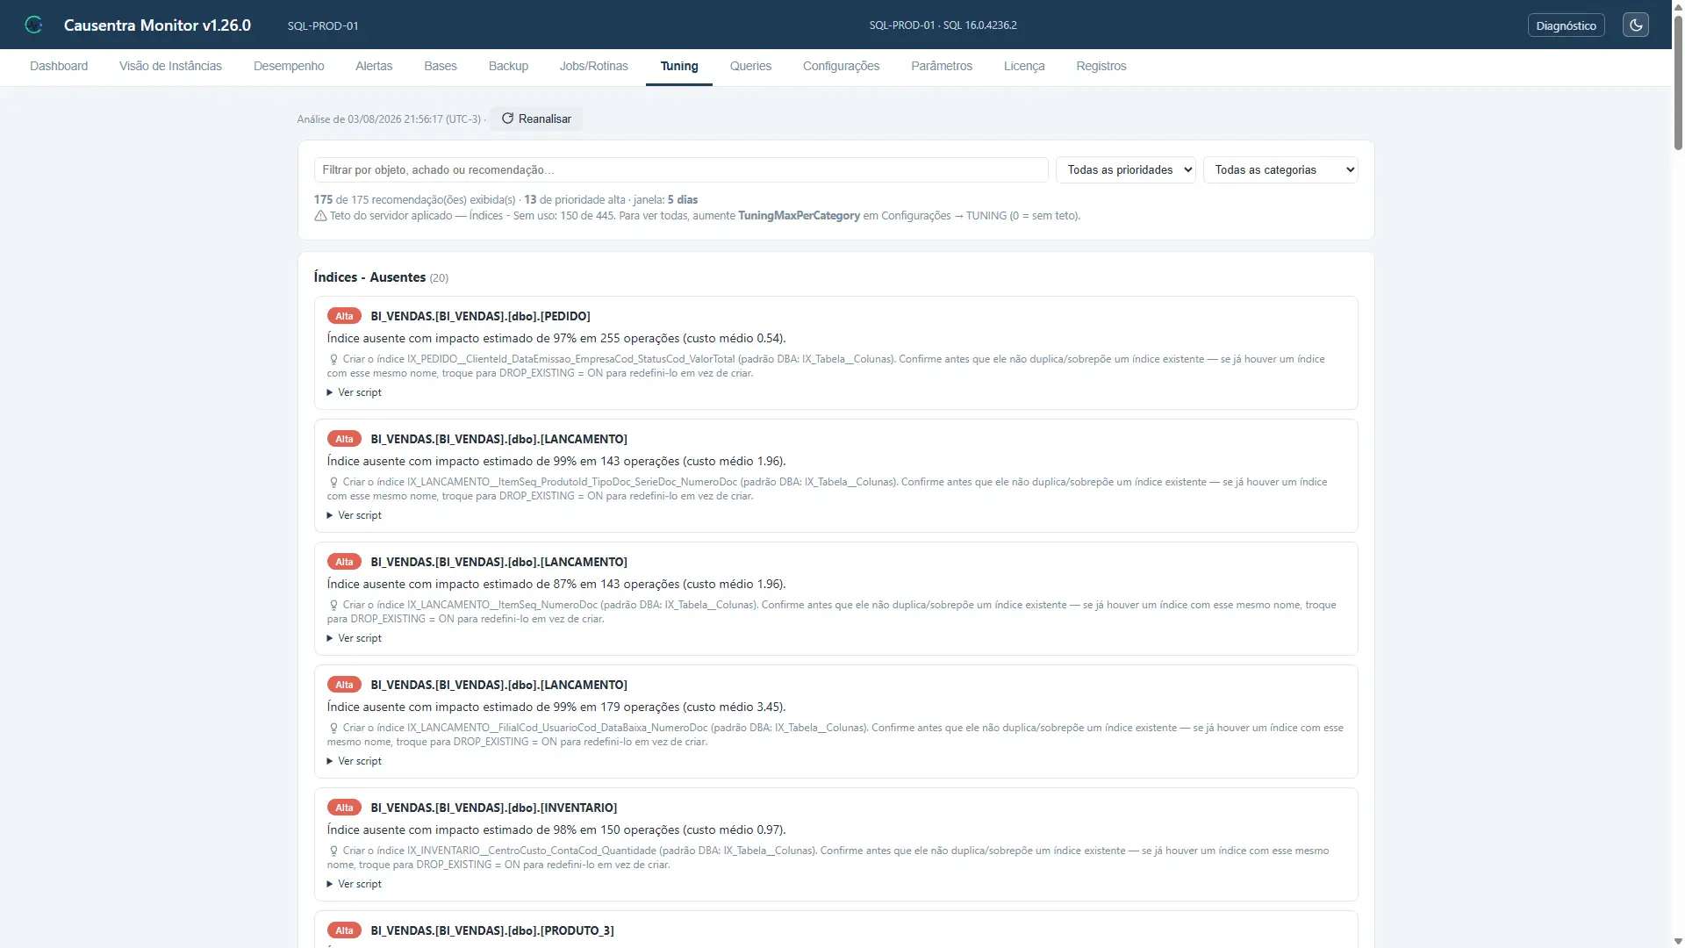Click the warning triangle icon beside Teto do servidor
The height and width of the screenshot is (948, 1685).
[320, 216]
